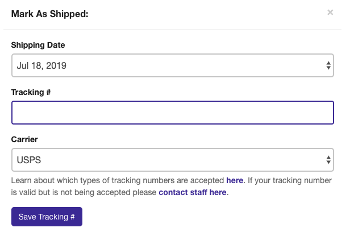Close the Mark As Shipped dialog
This screenshot has height=236, width=350.
click(x=330, y=12)
